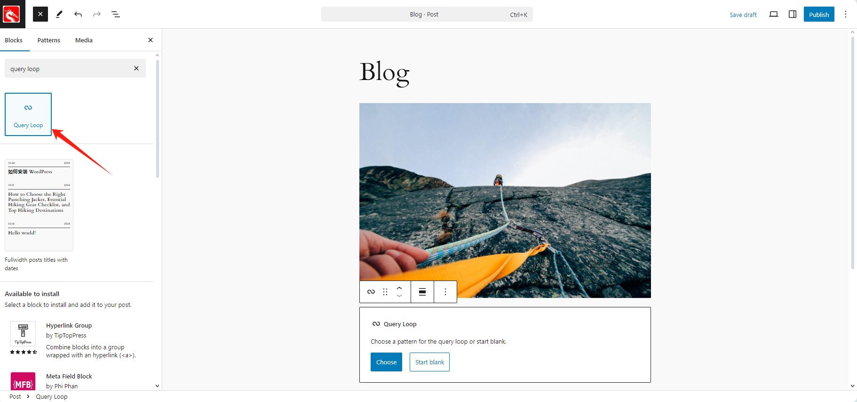Click the Publish button
Image resolution: width=857 pixels, height=402 pixels.
click(x=819, y=14)
